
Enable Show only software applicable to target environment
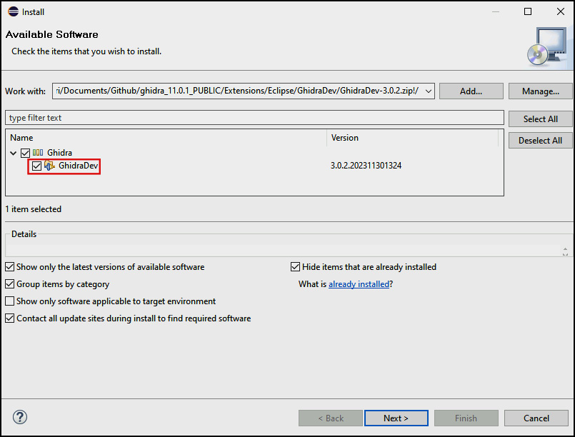[x=10, y=301]
